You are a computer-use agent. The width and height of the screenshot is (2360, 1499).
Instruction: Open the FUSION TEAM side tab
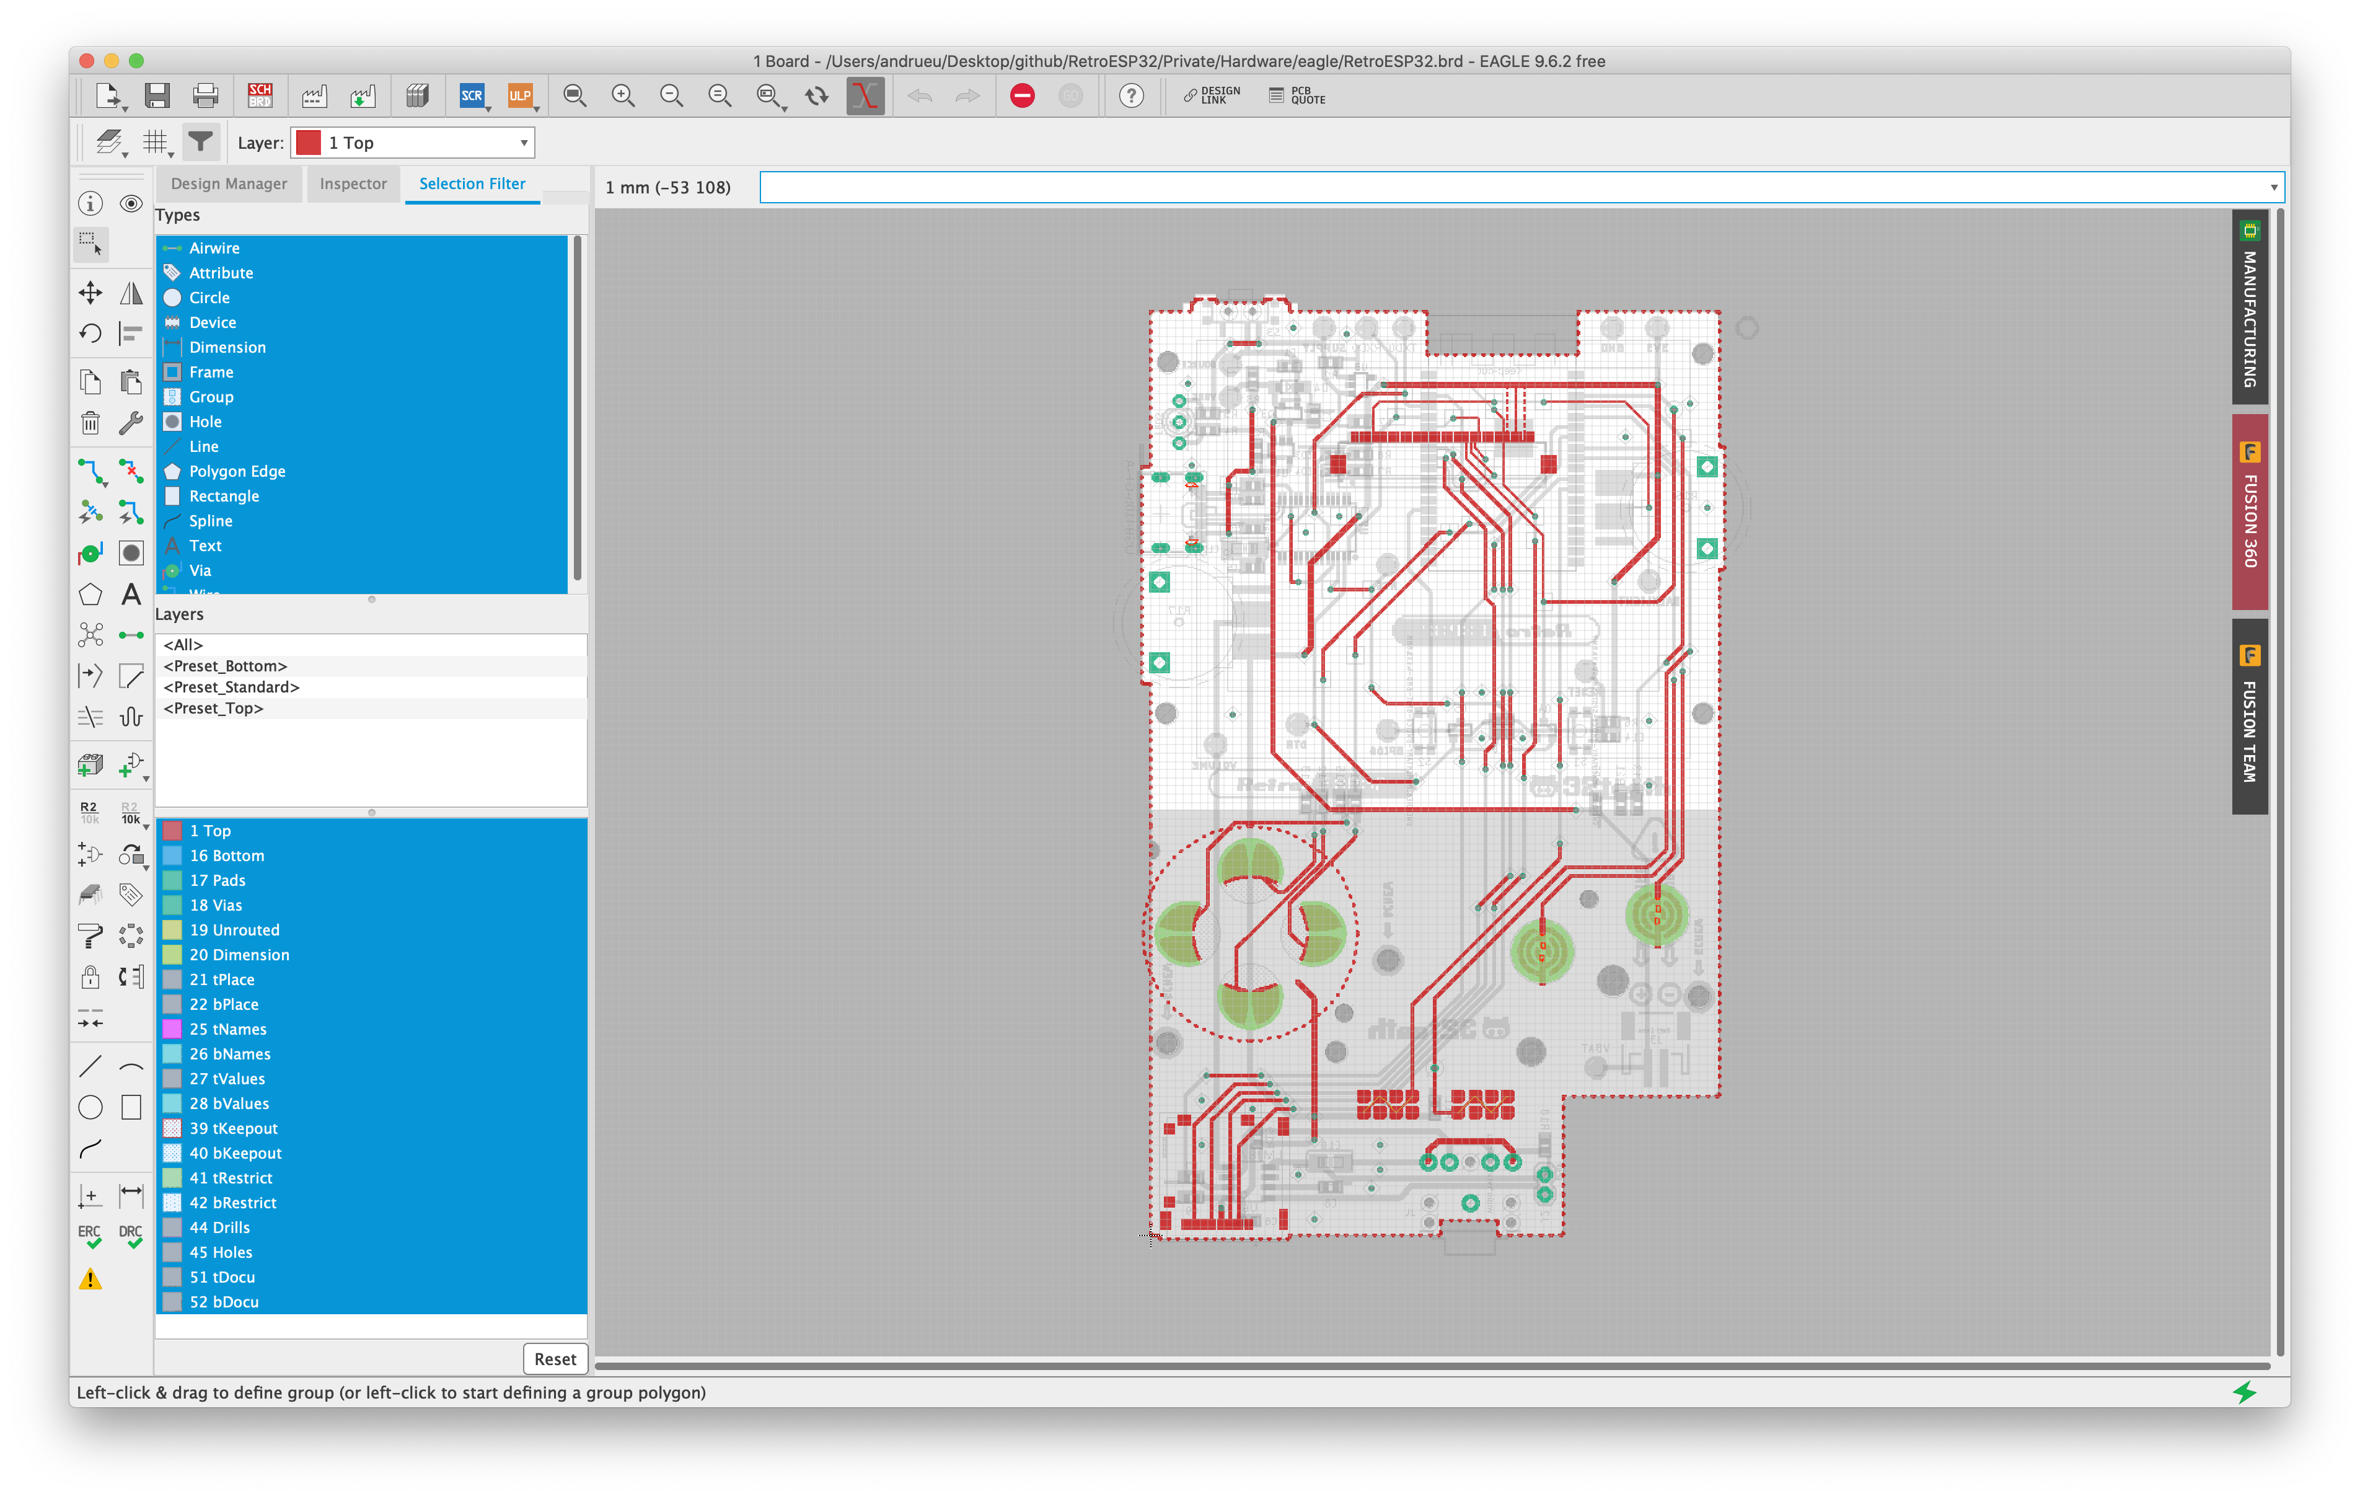(2249, 717)
